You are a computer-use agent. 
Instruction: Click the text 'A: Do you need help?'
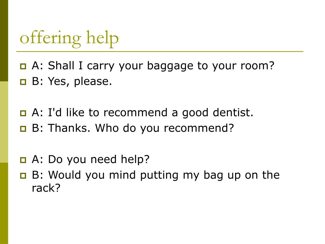(90, 159)
